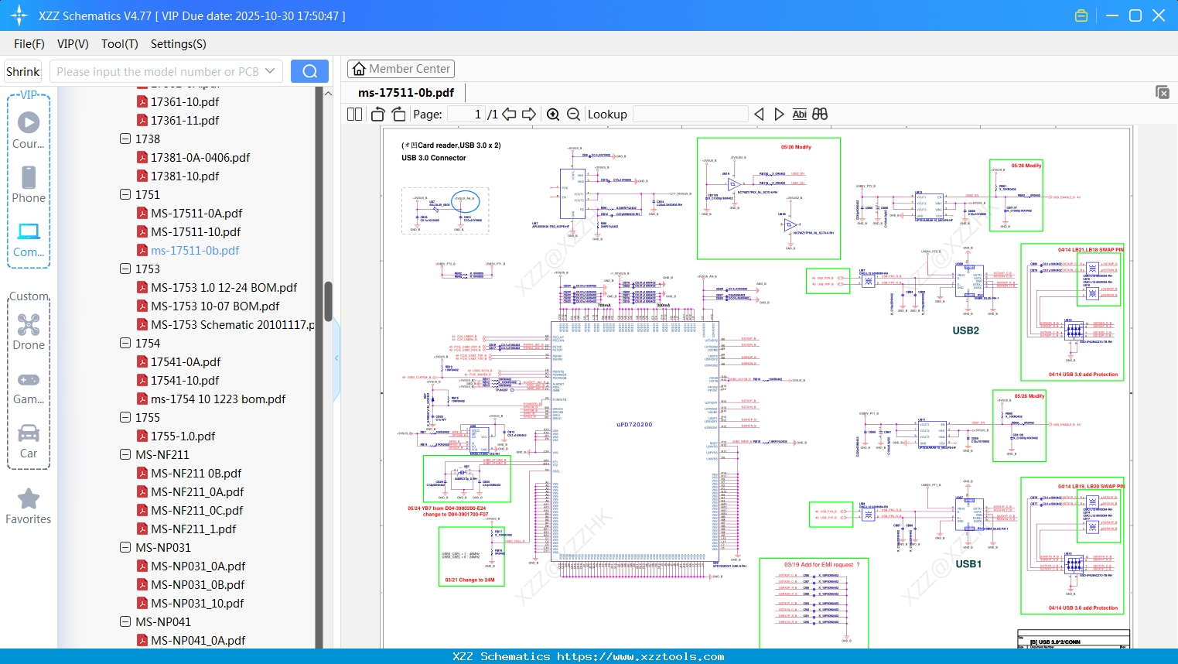
Task: Open the model number dropdown arrow
Action: [270, 71]
